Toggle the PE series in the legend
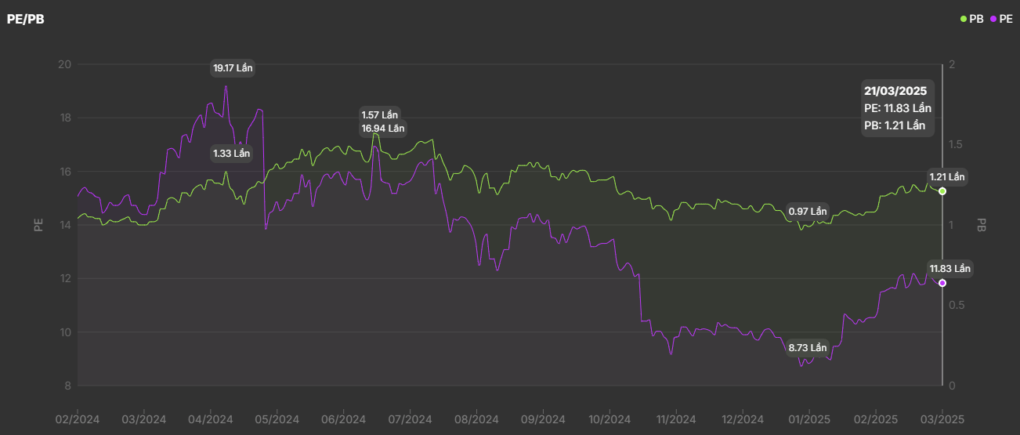The image size is (1020, 435). coord(1002,19)
